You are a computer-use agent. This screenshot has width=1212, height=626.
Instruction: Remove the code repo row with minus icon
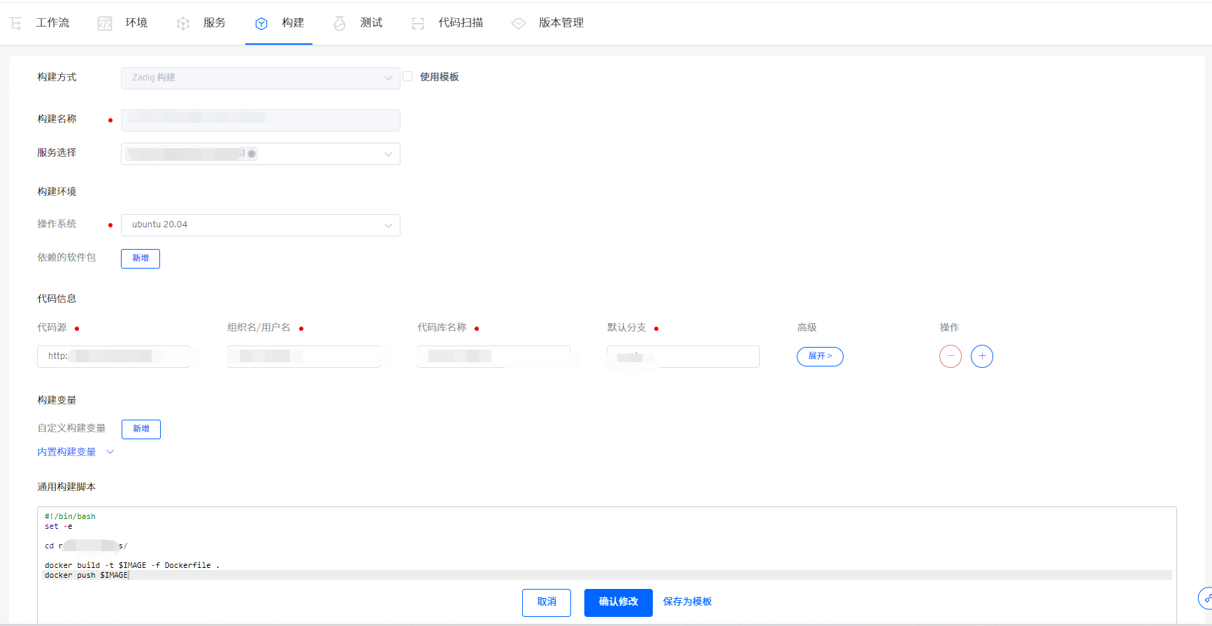[951, 356]
